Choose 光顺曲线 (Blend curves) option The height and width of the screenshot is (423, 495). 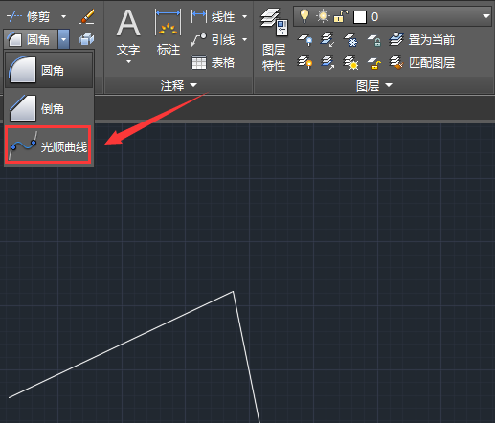point(48,145)
